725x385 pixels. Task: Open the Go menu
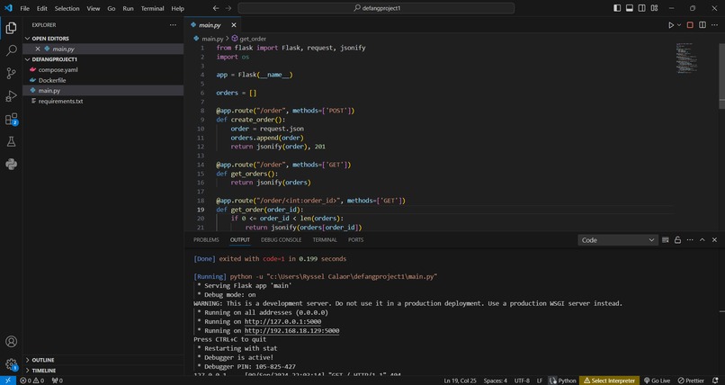tap(112, 8)
